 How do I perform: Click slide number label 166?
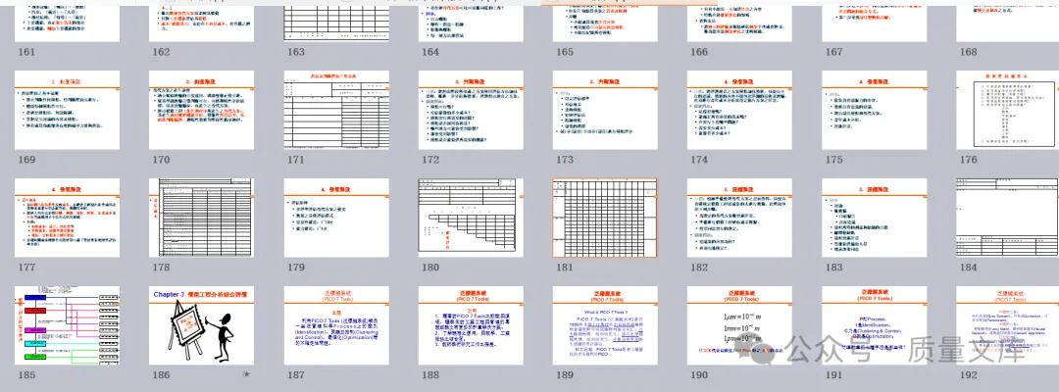coord(699,52)
